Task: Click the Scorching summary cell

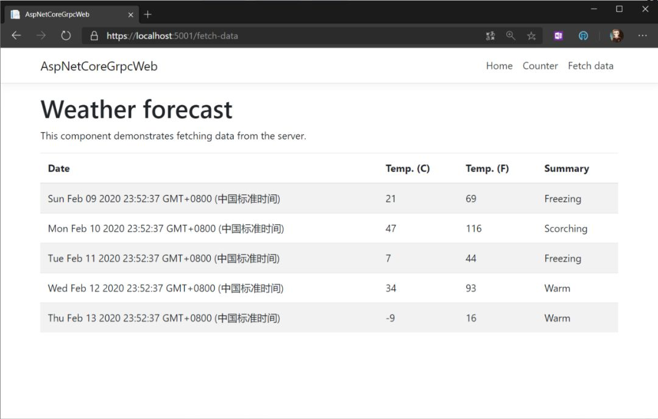Action: coord(565,228)
